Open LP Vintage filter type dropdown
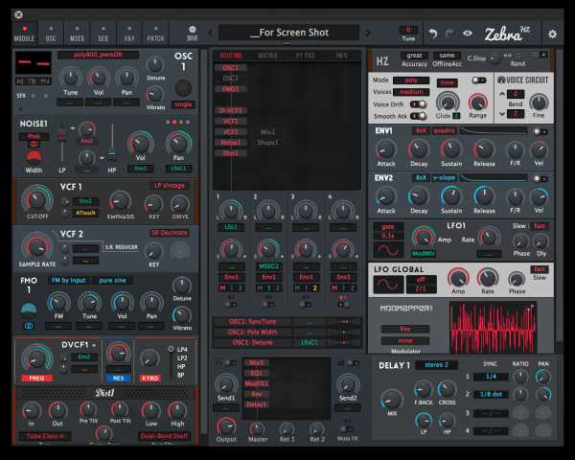Viewport: 575px width, 460px height. tap(169, 186)
